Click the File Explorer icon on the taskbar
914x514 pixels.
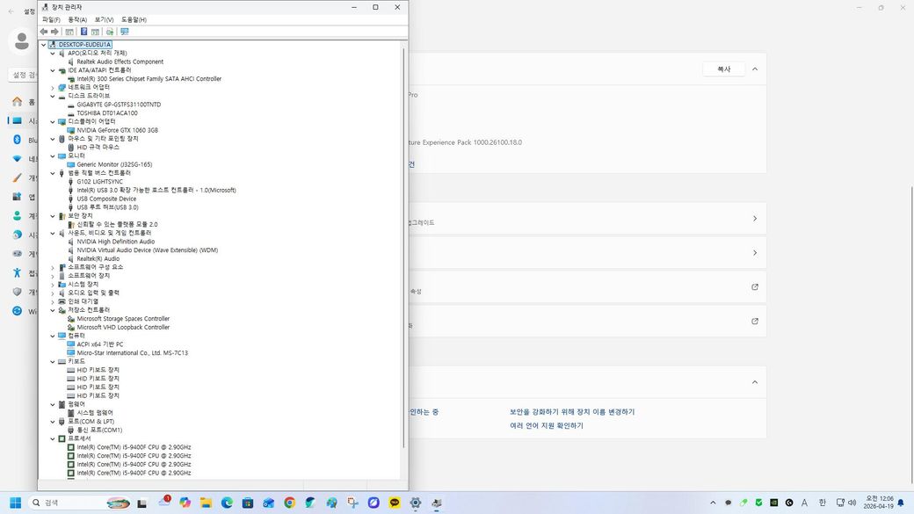click(206, 503)
